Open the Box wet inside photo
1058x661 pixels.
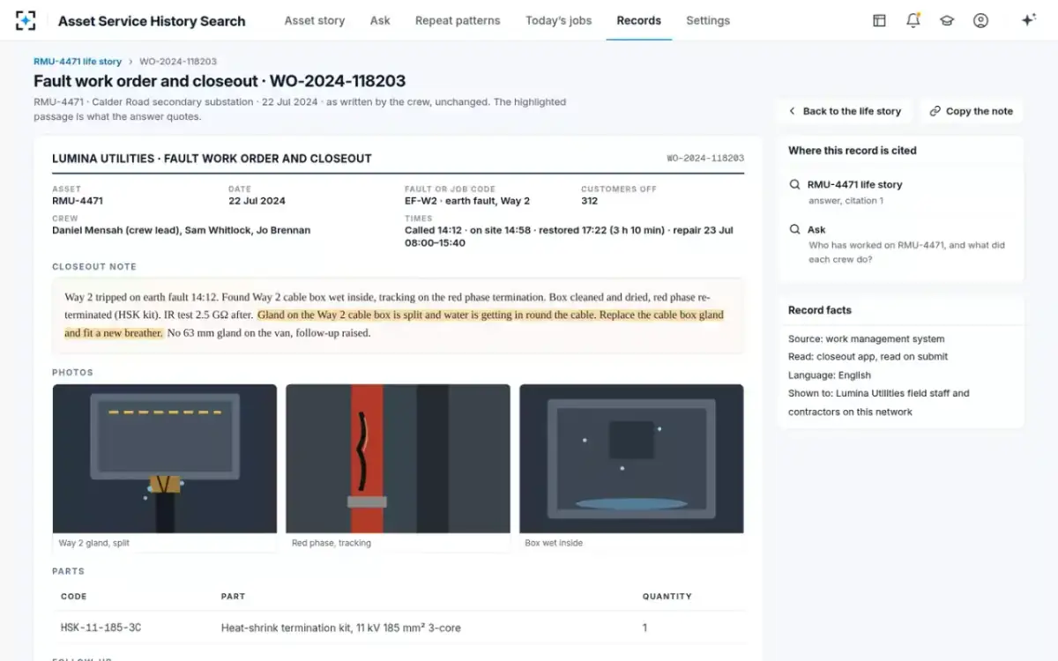631,458
